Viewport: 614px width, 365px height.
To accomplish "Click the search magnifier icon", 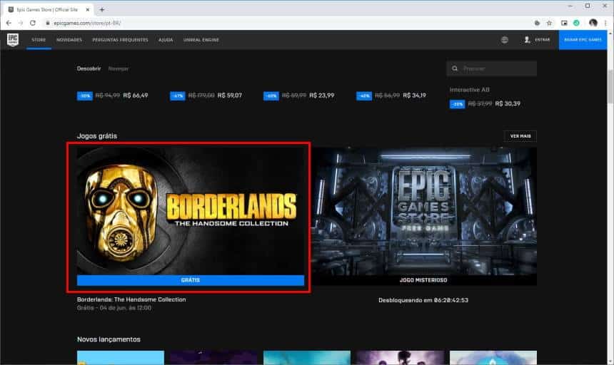I will click(455, 68).
